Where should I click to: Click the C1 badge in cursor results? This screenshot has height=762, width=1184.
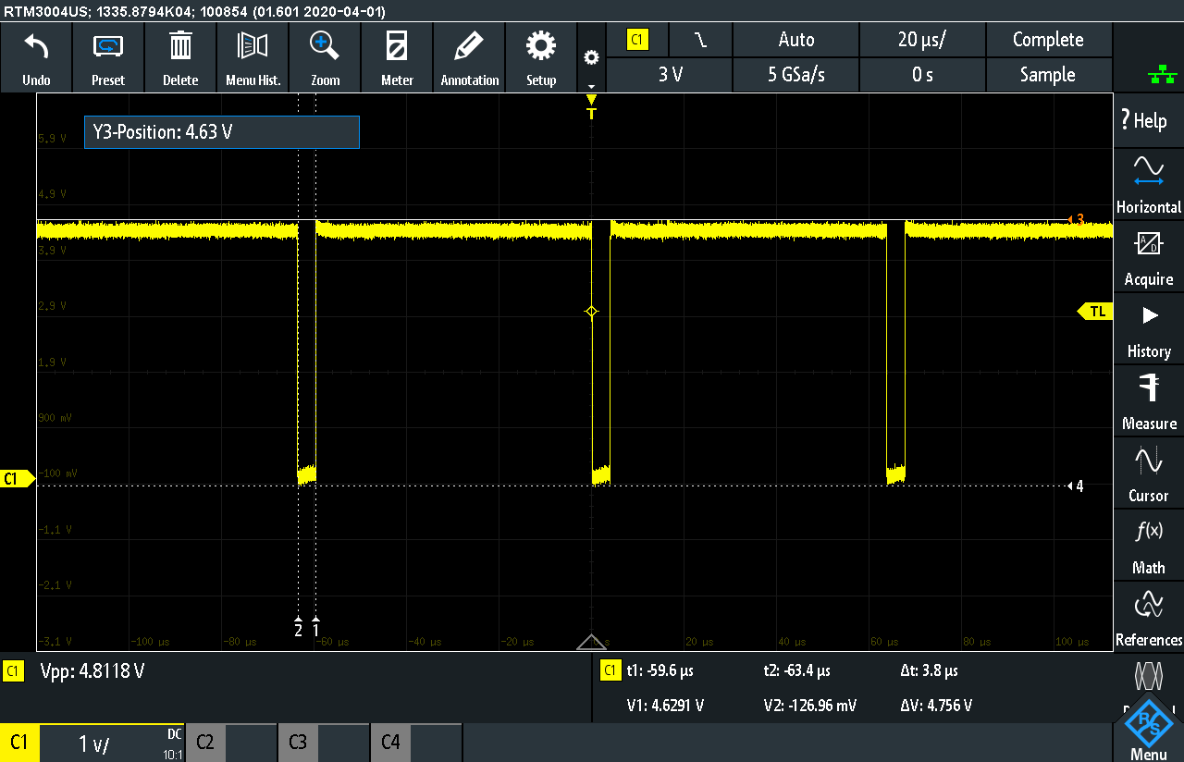click(610, 671)
